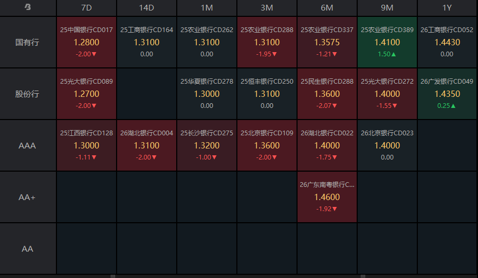Open the 25中国银行CD017 cell

click(87, 42)
